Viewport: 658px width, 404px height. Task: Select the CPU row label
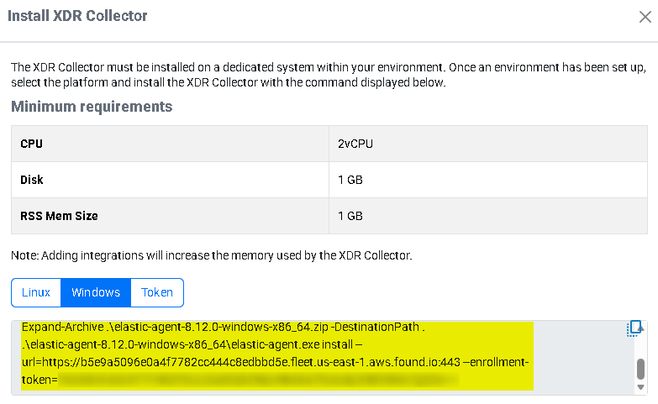coord(32,144)
